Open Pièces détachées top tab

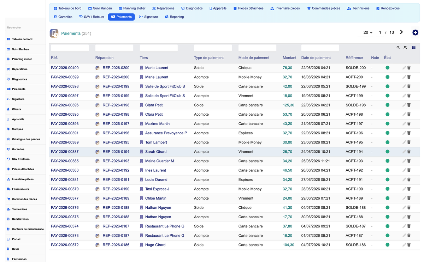248,8
